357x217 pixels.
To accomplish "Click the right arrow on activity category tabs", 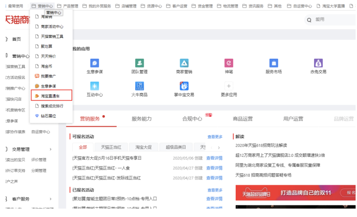I will (x=219, y=147).
